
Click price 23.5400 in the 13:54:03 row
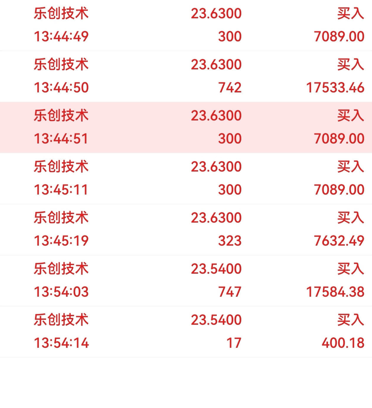[x=216, y=269]
